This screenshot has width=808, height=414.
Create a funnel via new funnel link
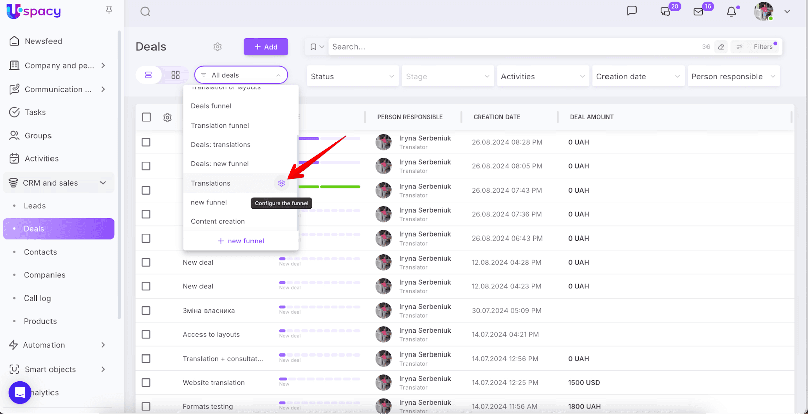pyautogui.click(x=241, y=241)
